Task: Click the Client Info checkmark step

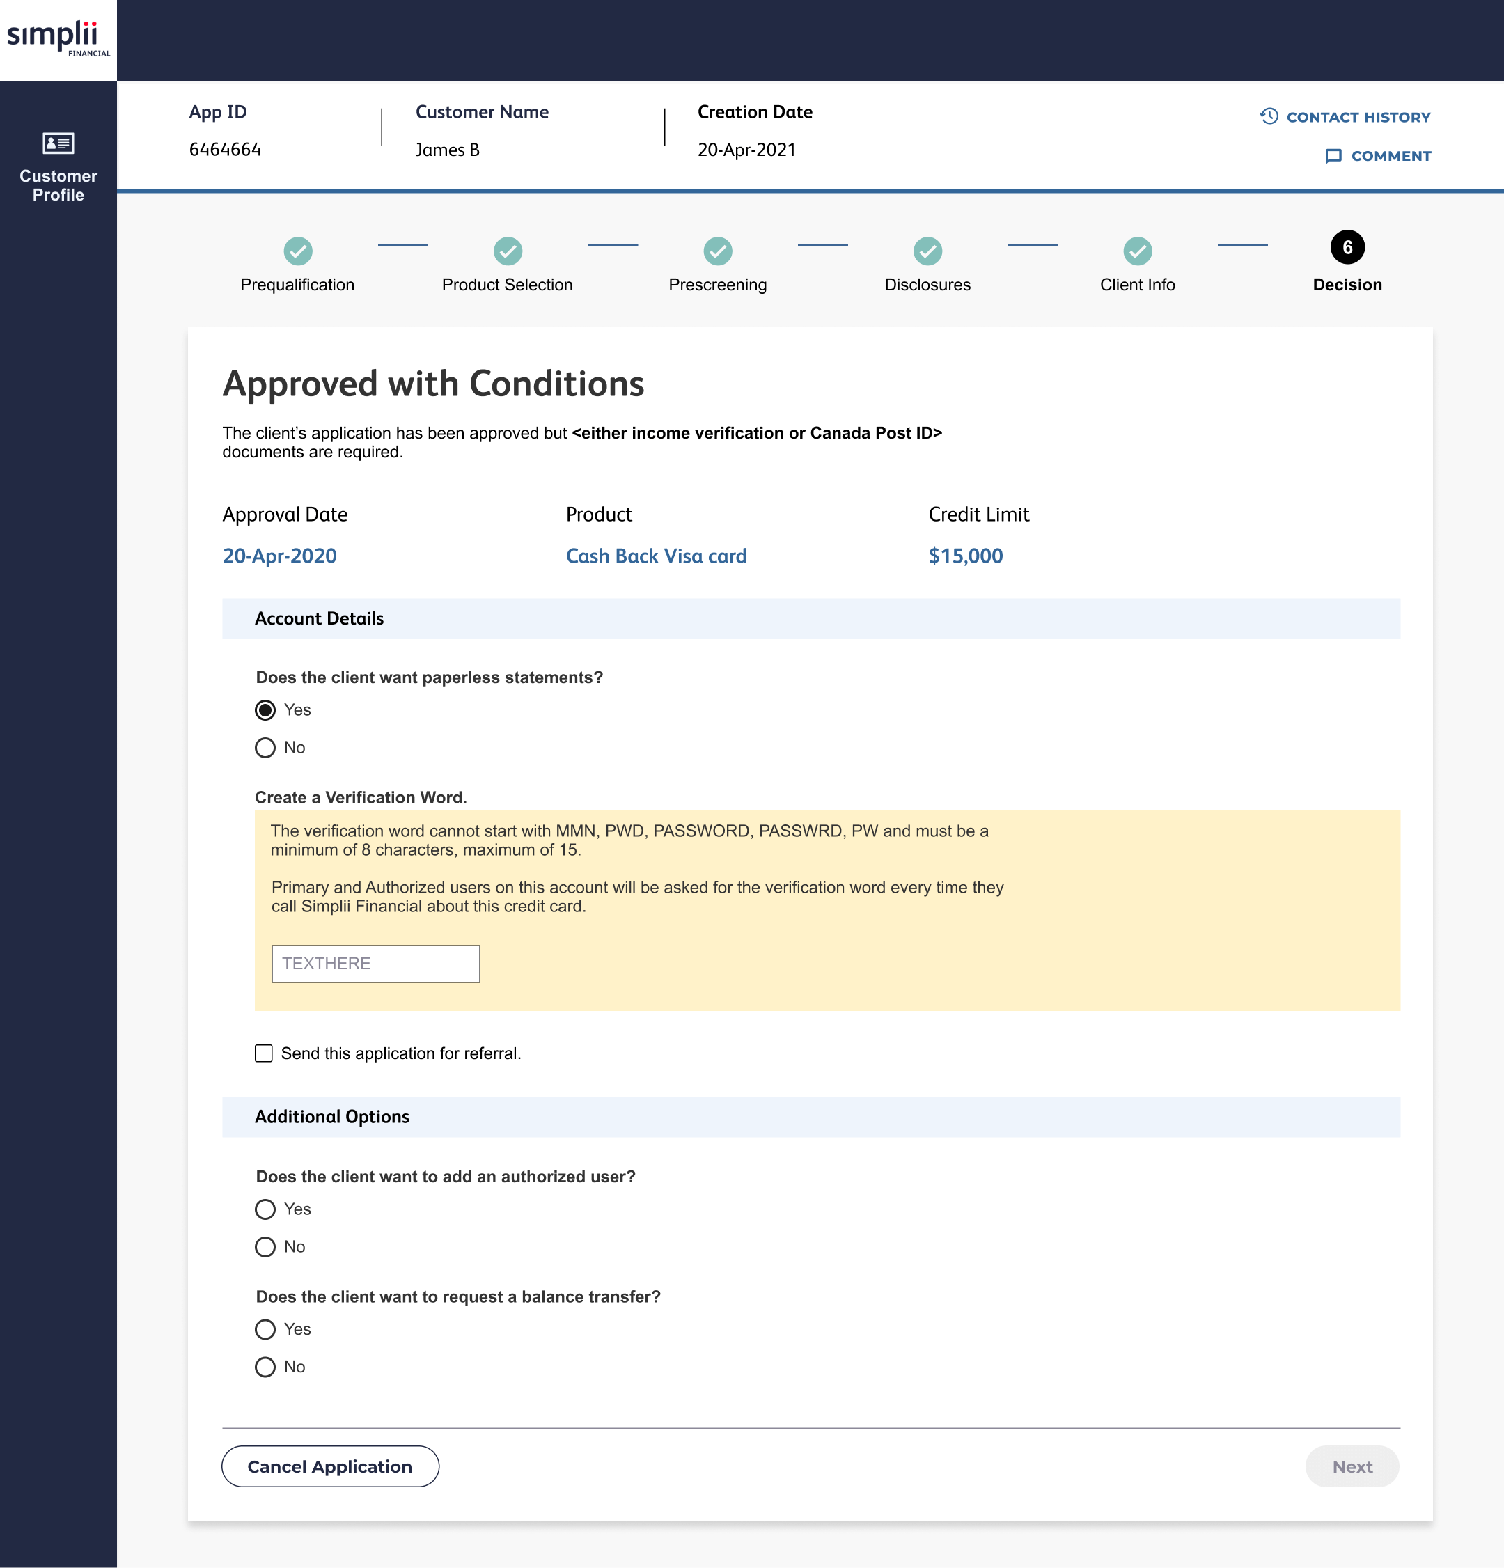Action: coord(1137,251)
